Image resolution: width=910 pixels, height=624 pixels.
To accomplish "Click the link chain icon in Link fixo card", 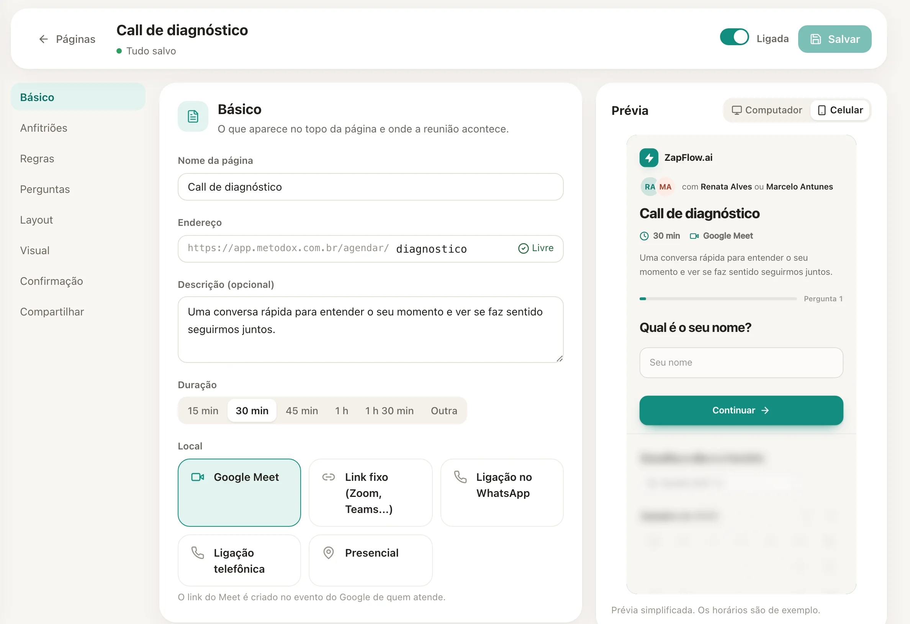I will coord(329,477).
